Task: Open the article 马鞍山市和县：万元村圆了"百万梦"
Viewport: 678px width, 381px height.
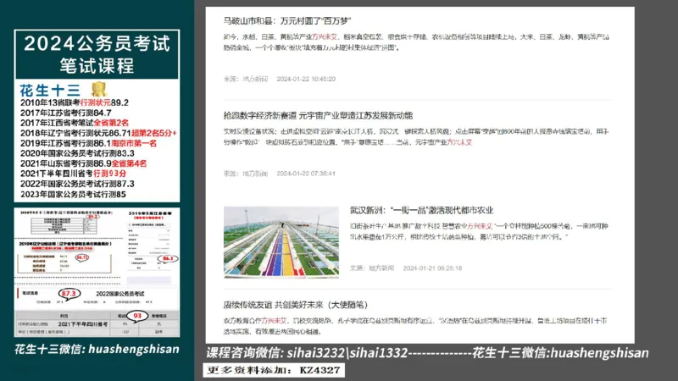Action: coord(287,20)
